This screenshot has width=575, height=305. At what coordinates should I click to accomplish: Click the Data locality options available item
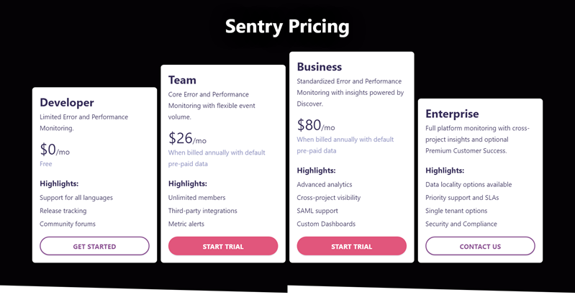coord(468,184)
